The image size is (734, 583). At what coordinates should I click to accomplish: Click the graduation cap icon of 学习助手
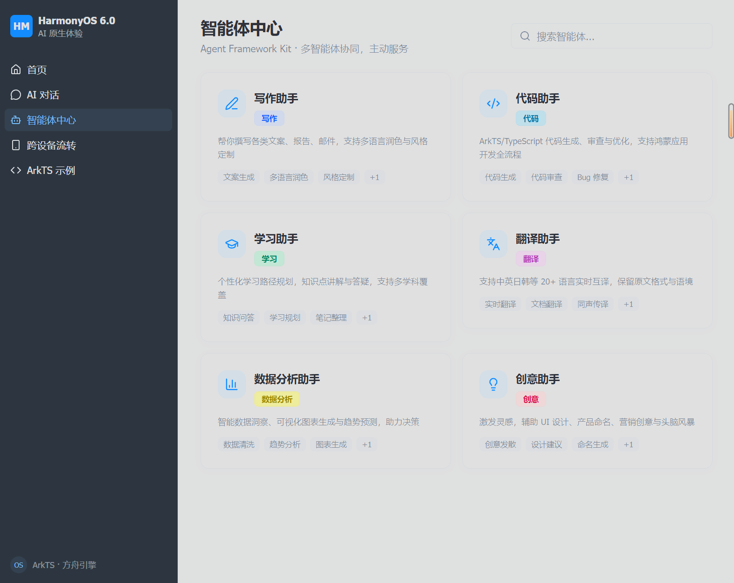[x=232, y=244]
